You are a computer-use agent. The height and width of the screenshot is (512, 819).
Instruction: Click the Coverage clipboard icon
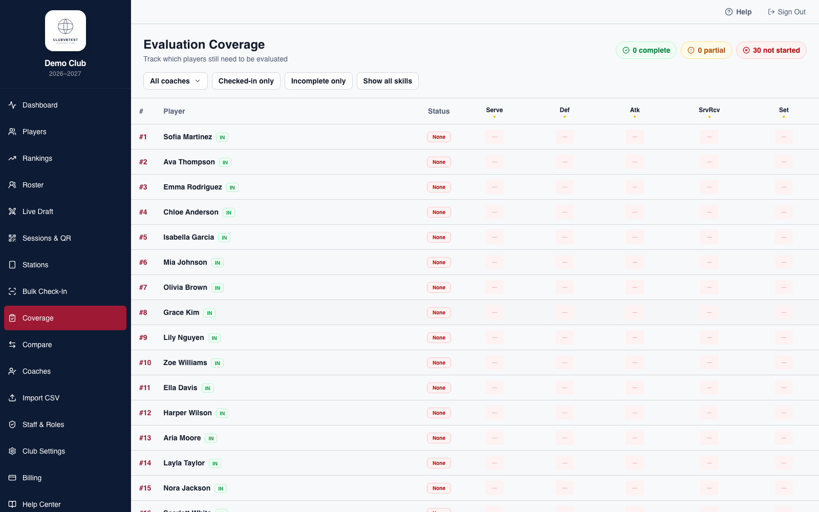[x=12, y=318]
